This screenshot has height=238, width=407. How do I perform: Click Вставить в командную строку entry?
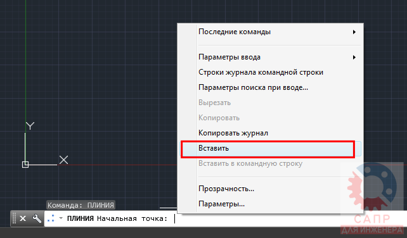click(x=271, y=163)
